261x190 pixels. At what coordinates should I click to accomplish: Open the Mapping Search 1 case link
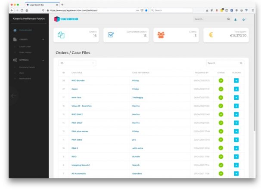pyautogui.click(x=81, y=165)
